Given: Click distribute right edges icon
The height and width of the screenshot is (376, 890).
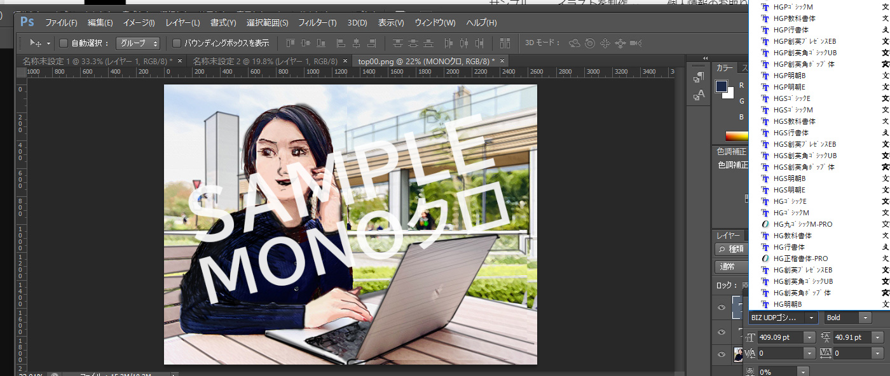Looking at the screenshot, I should (479, 43).
